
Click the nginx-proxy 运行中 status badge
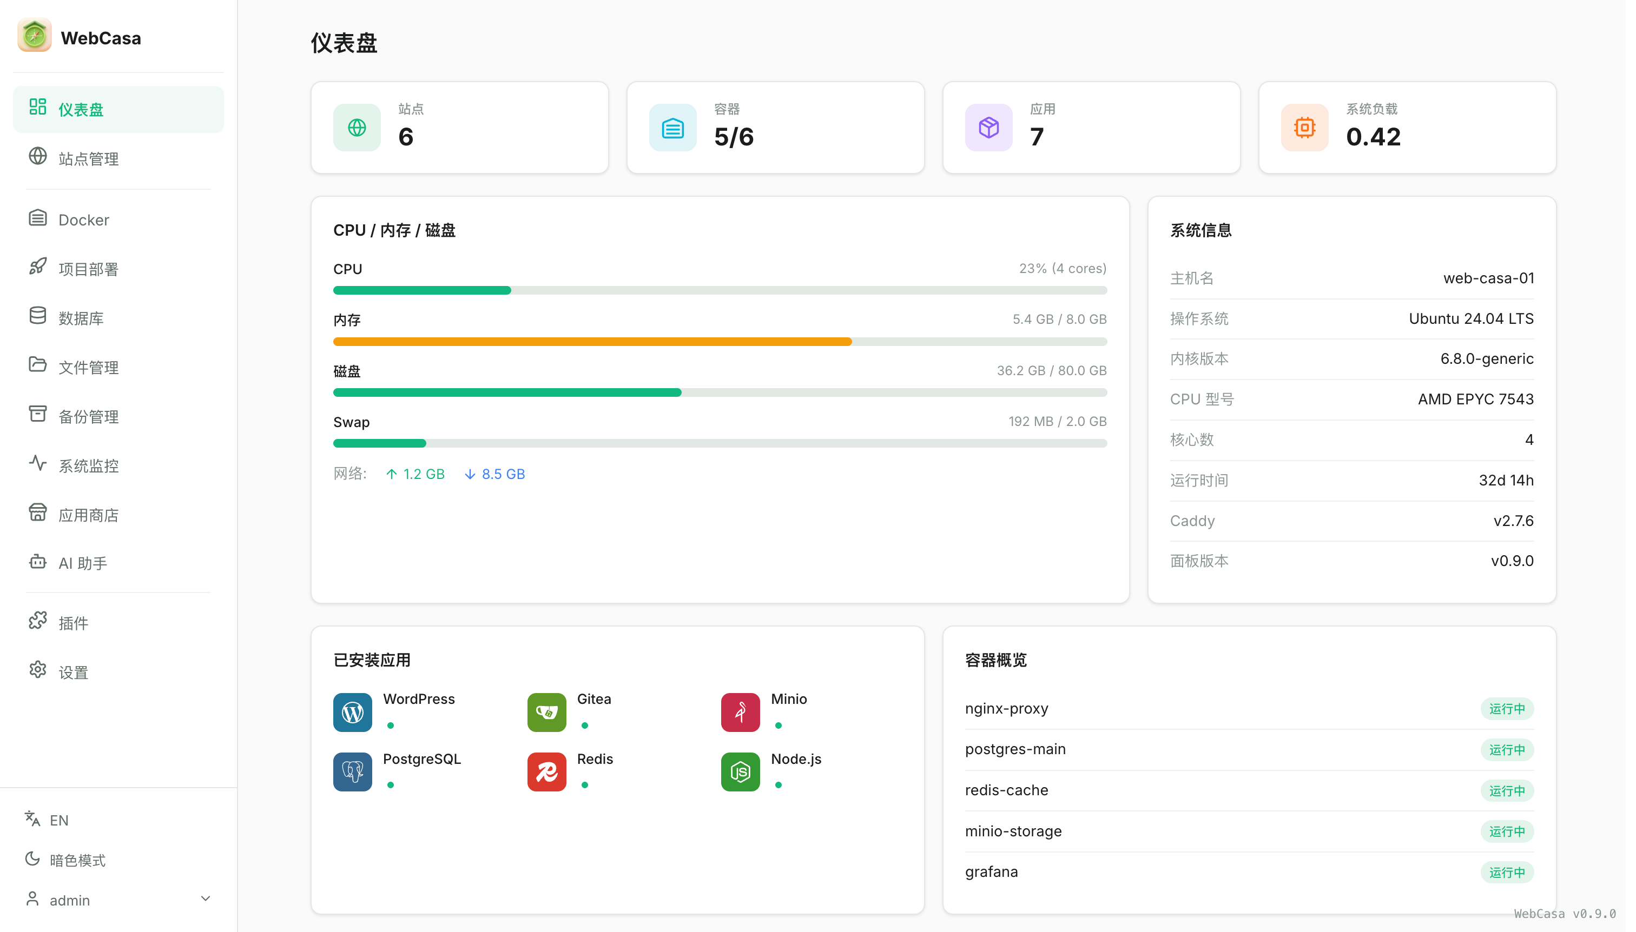[1507, 709]
